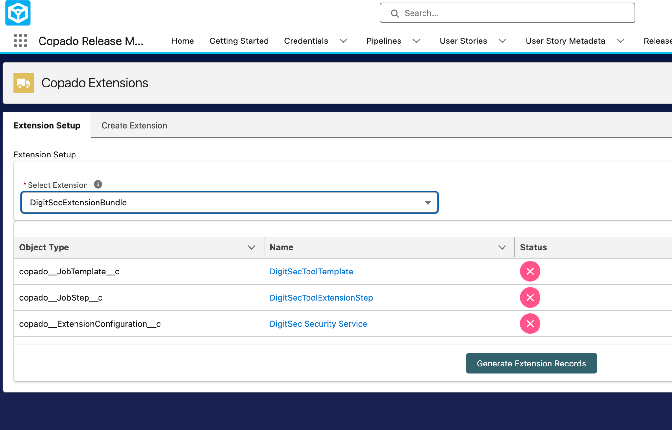The width and height of the screenshot is (672, 430).
Task: Open the User Stories nav item
Action: [463, 41]
